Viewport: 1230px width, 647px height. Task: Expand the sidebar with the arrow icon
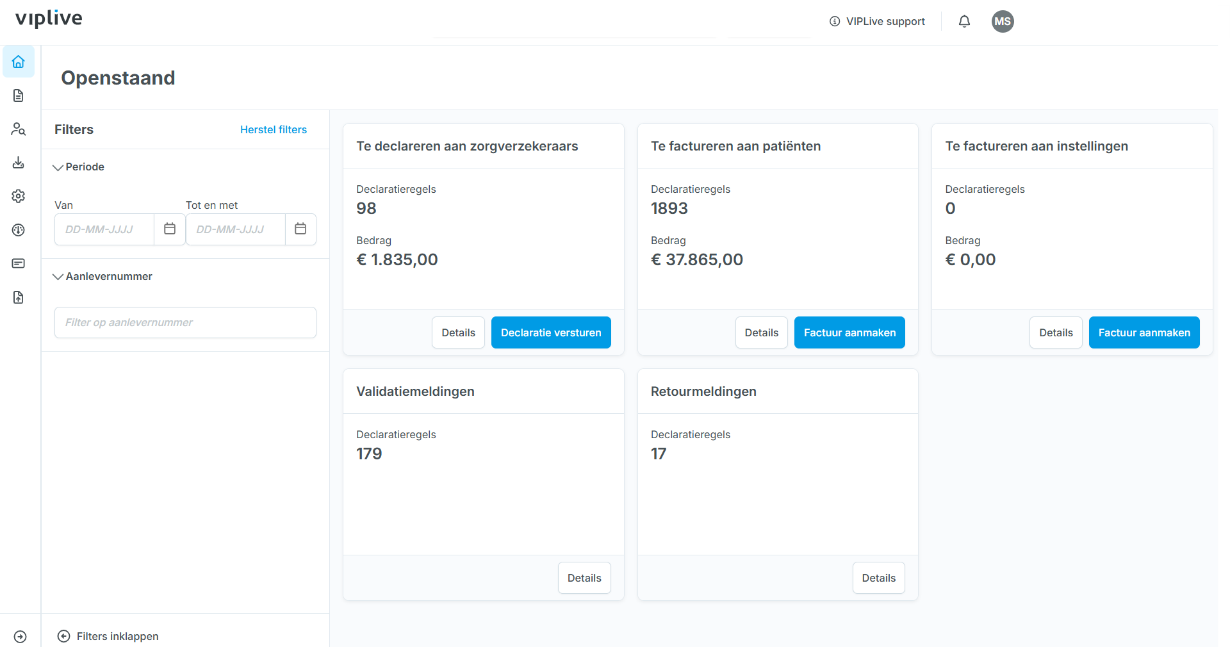pos(20,637)
